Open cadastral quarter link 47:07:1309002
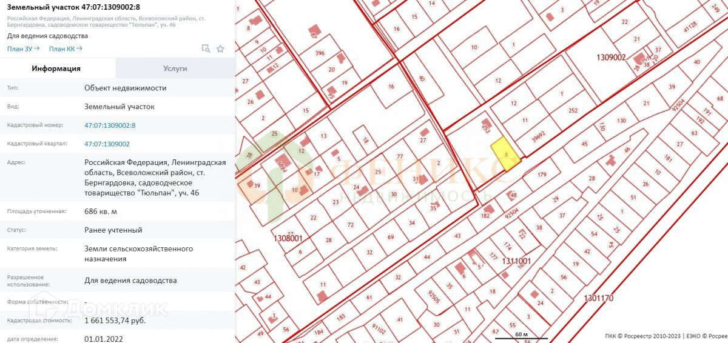The image size is (728, 343). click(x=107, y=144)
